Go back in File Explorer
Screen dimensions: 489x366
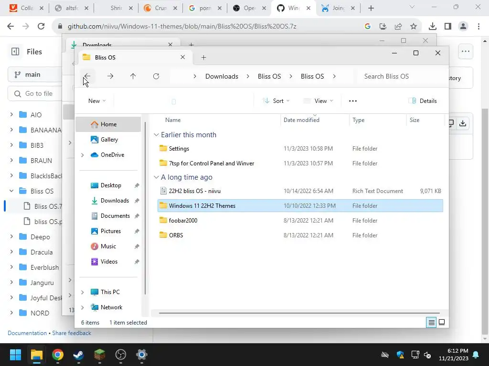click(87, 76)
